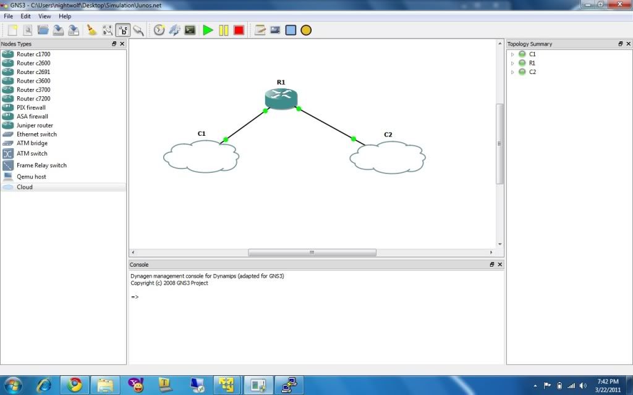Select Frame Relay switch node type
The width and height of the screenshot is (633, 395).
pos(41,165)
